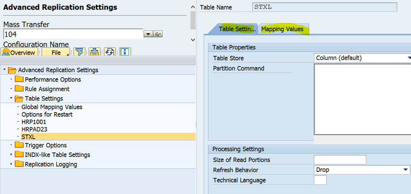This screenshot has height=194, width=411.
Task: Click the blue information icon
Action: [125, 52]
